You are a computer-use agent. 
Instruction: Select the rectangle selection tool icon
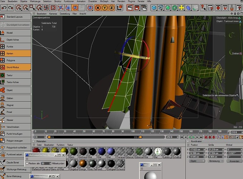[33, 8]
